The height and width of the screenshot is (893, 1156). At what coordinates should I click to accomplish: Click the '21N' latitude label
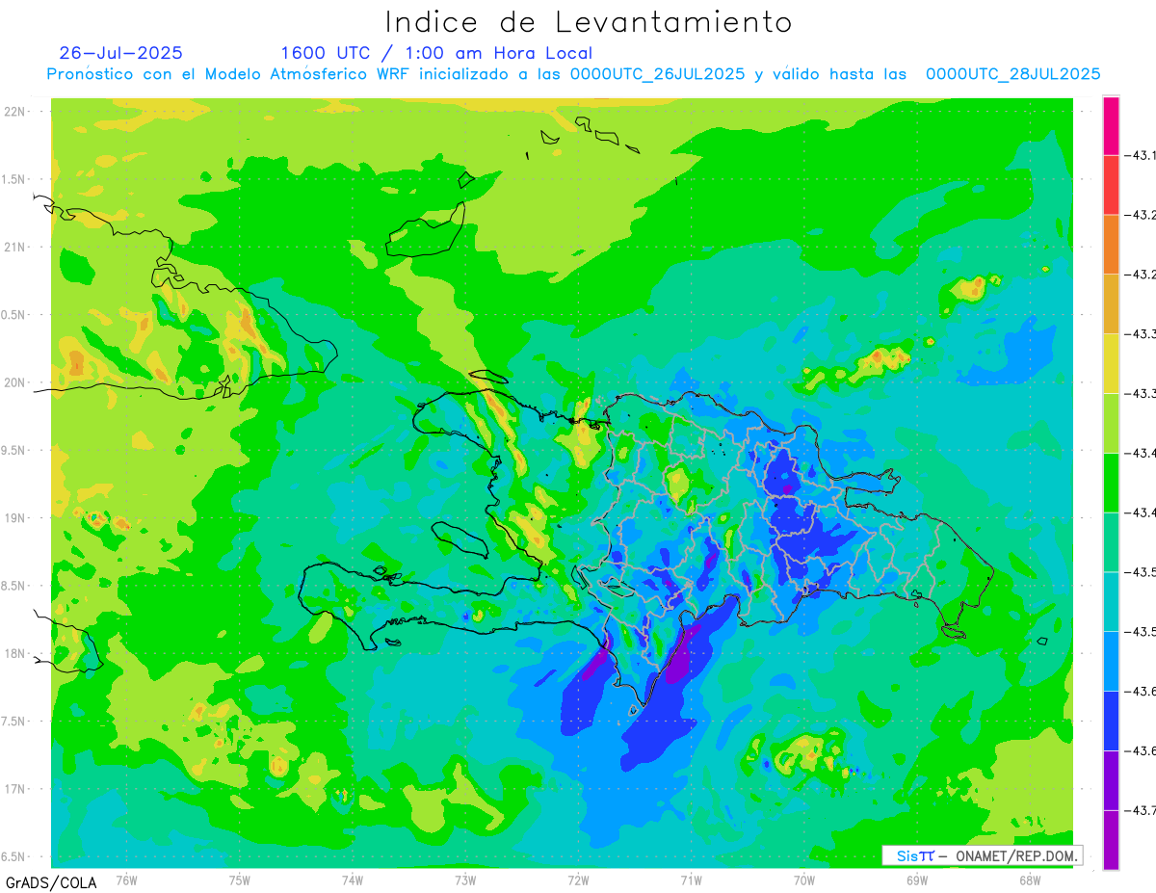point(16,247)
